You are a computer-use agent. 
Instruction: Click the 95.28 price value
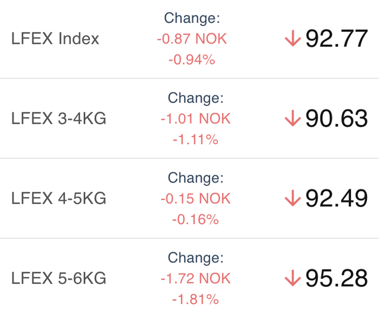point(336,278)
